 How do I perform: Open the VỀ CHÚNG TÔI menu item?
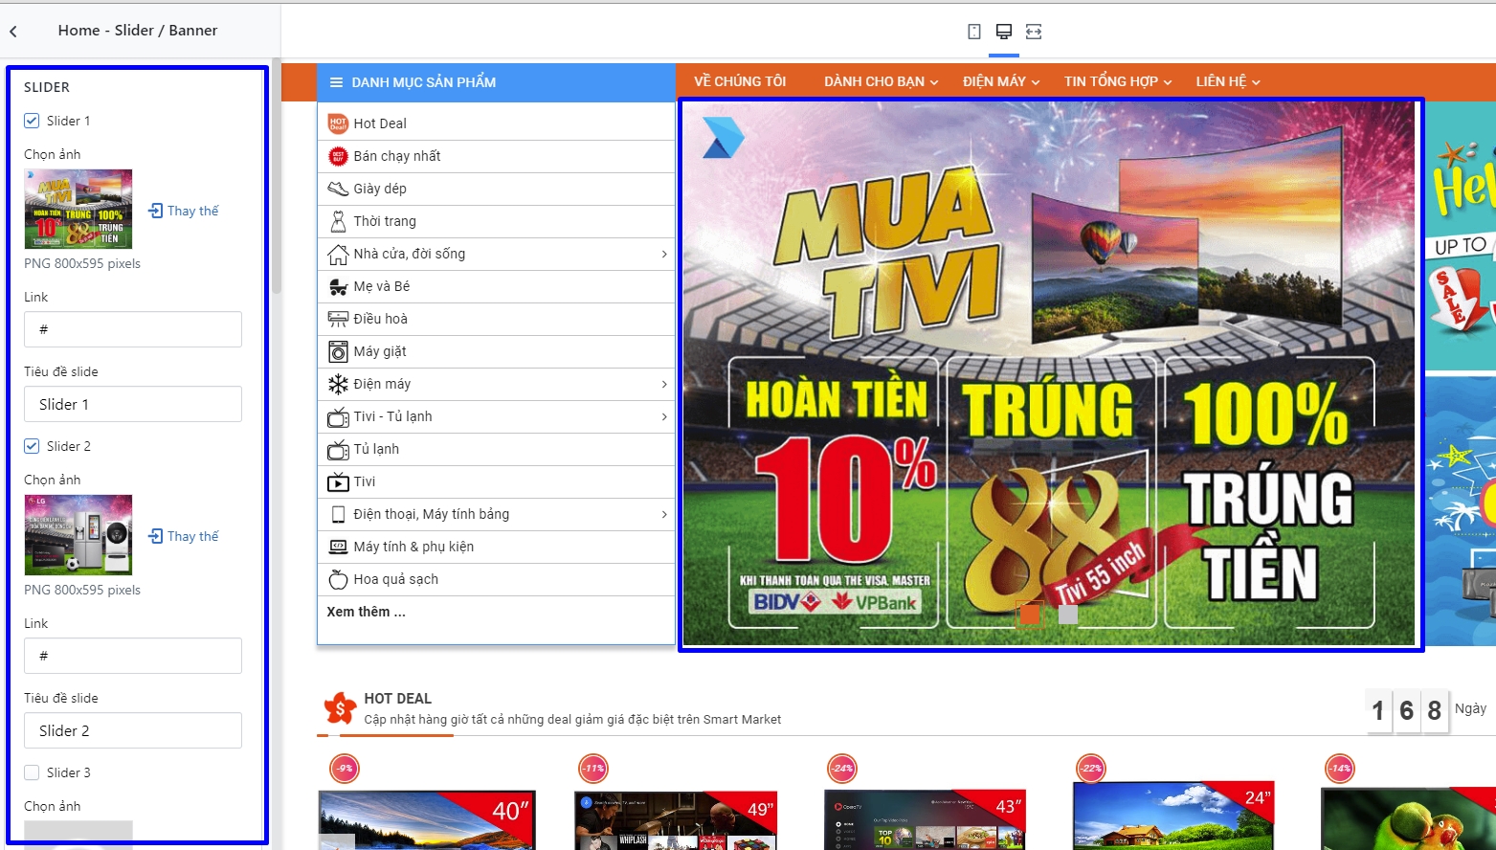click(x=740, y=81)
